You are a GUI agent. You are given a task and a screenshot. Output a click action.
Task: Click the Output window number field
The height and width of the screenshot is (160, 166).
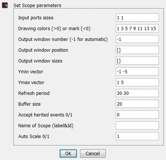point(137,39)
